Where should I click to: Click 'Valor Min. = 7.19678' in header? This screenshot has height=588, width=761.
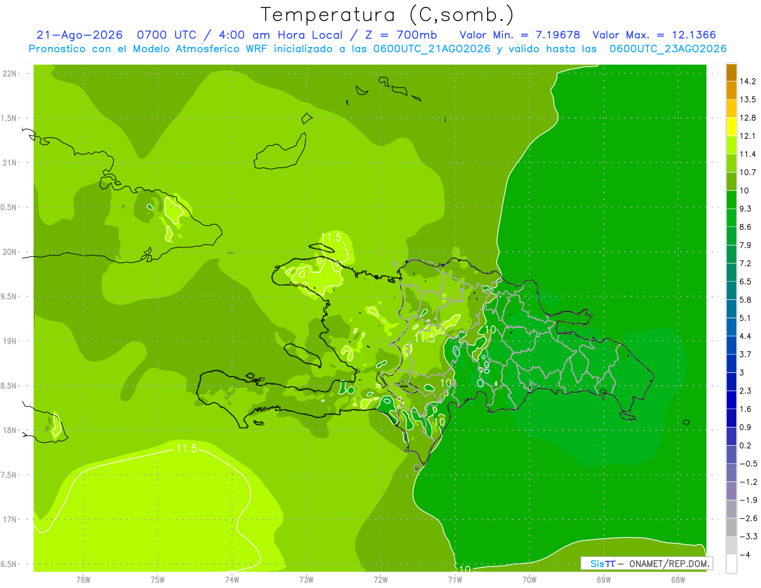[x=519, y=35]
